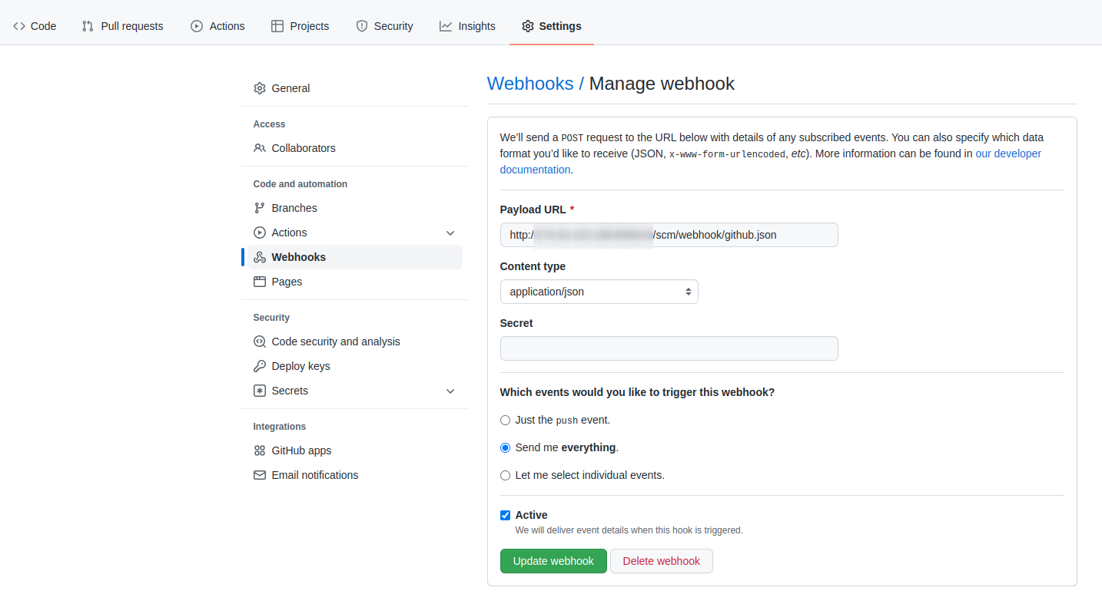Image resolution: width=1102 pixels, height=594 pixels.
Task: Click the sidebar Actions play icon
Action: [260, 233]
